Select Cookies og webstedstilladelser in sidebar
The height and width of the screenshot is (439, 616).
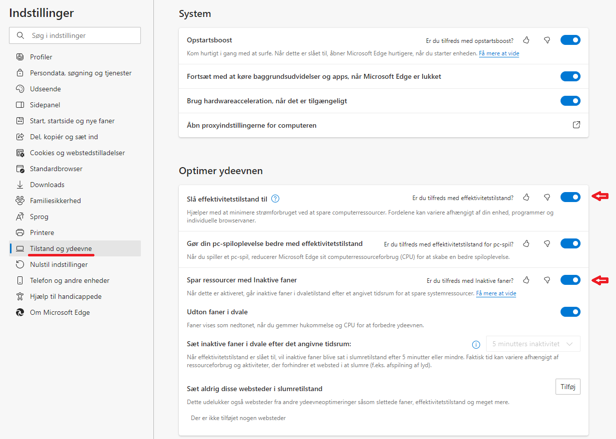[x=77, y=153]
